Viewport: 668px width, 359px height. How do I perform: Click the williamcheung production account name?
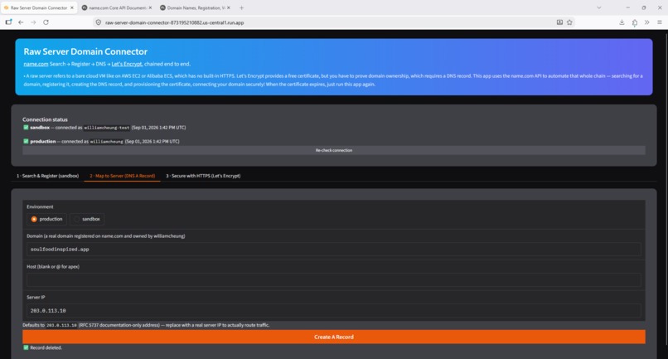point(107,142)
